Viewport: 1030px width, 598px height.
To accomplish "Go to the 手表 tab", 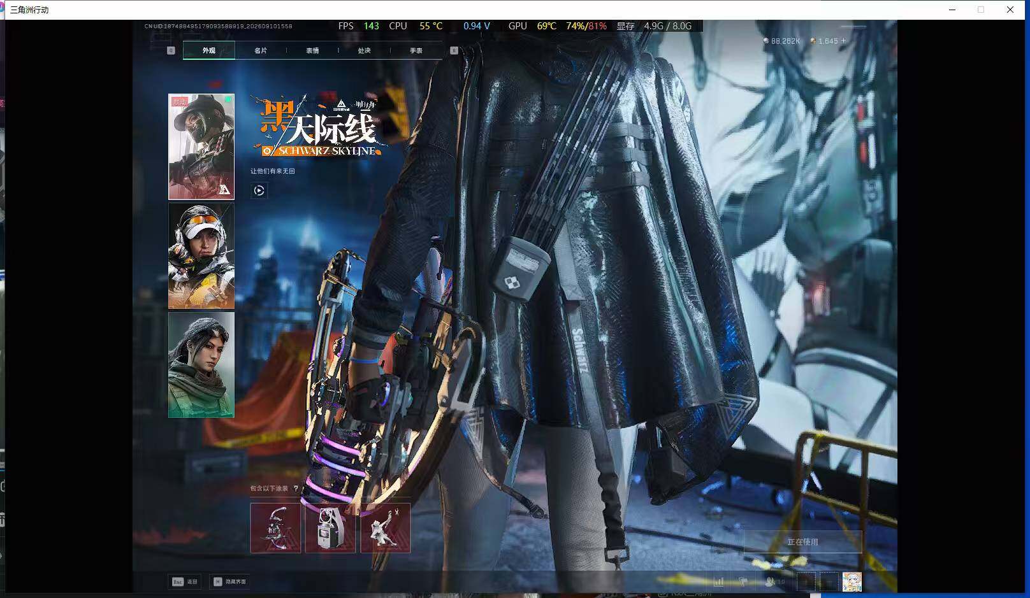I will pos(416,50).
